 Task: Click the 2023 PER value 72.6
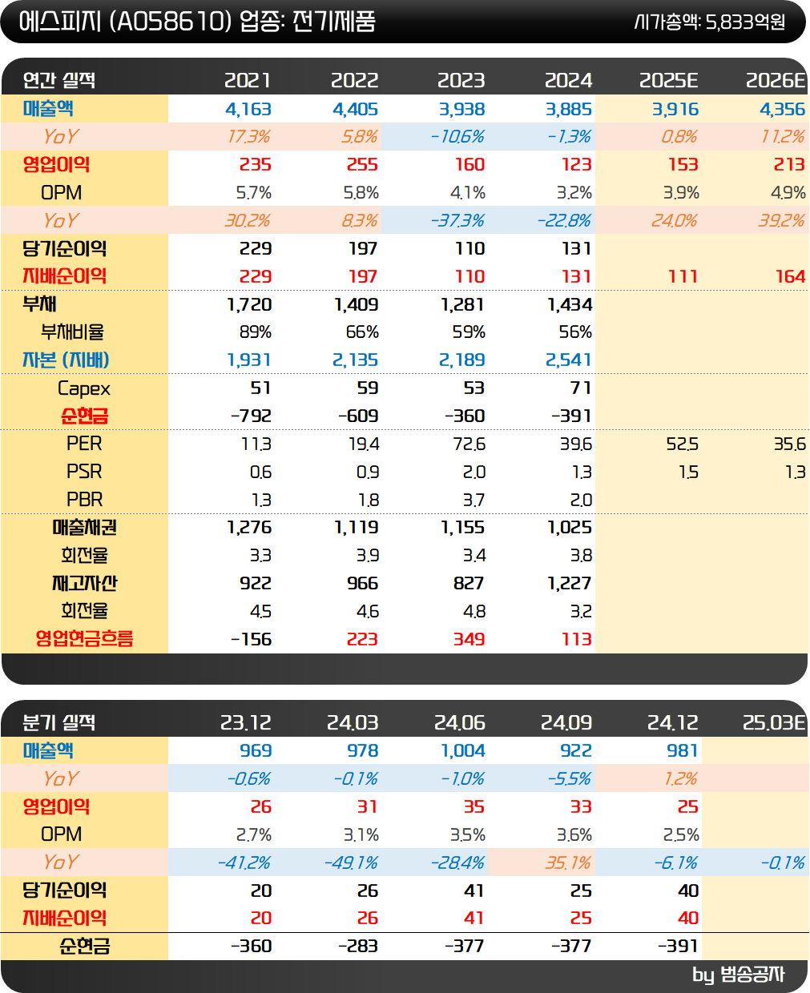point(469,444)
